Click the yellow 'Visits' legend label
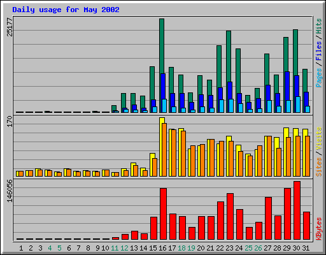This screenshot has height=255, width=326. [x=318, y=138]
